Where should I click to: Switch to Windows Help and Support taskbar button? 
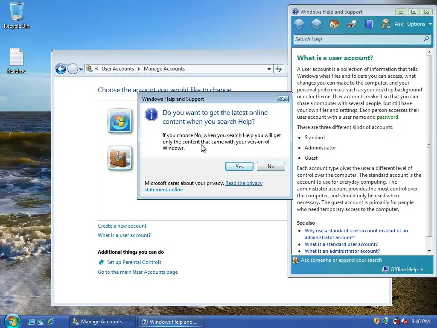coord(171,322)
